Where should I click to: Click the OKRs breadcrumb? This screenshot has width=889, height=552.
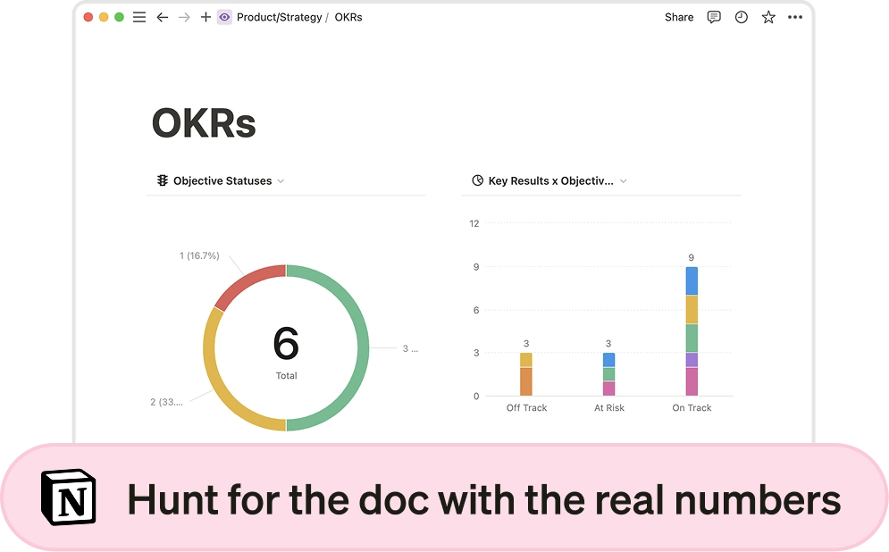tap(348, 17)
